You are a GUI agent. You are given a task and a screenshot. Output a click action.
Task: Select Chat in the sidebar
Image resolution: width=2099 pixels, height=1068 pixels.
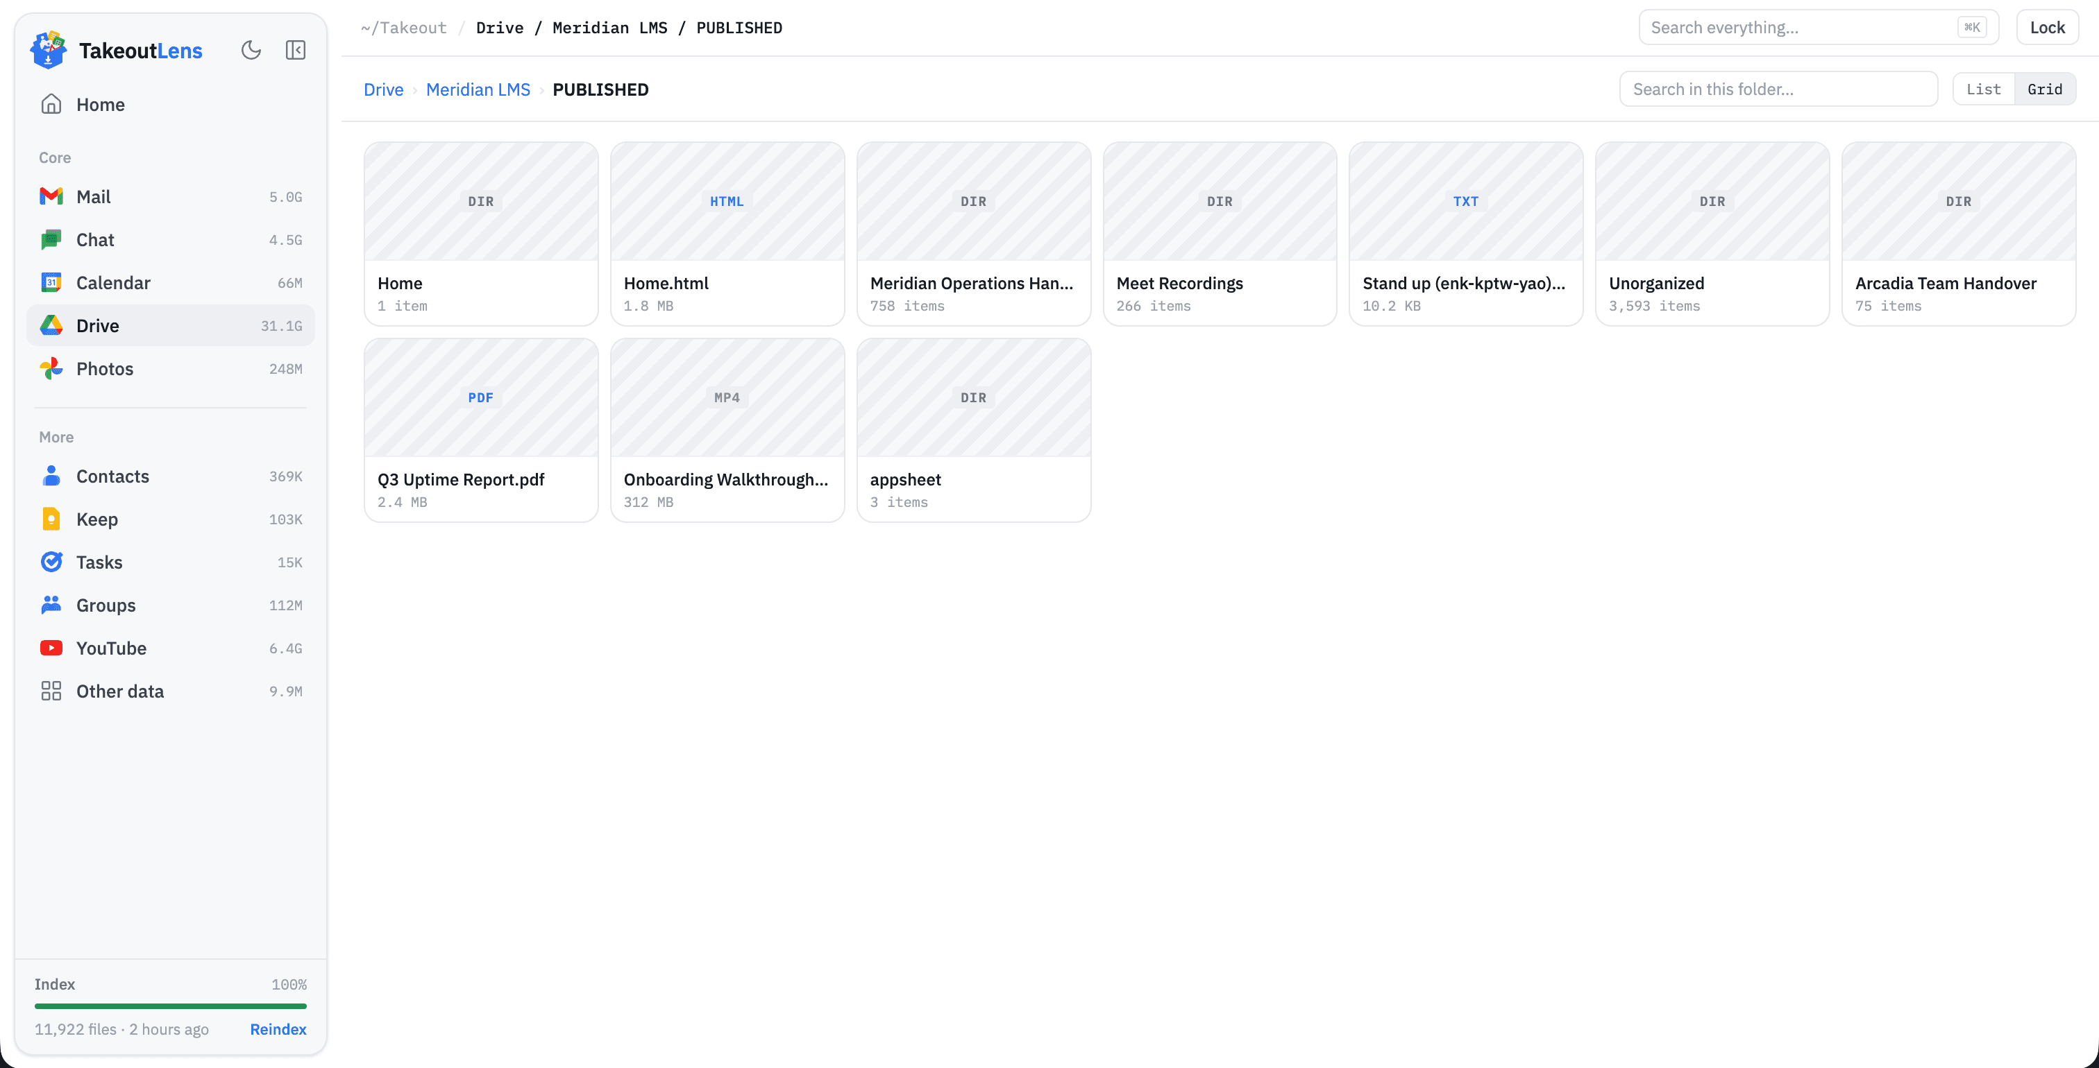pyautogui.click(x=170, y=239)
